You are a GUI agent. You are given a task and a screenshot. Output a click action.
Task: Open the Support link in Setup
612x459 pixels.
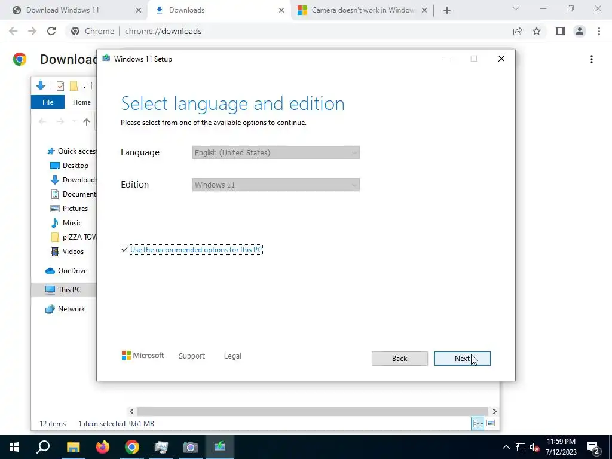192,356
